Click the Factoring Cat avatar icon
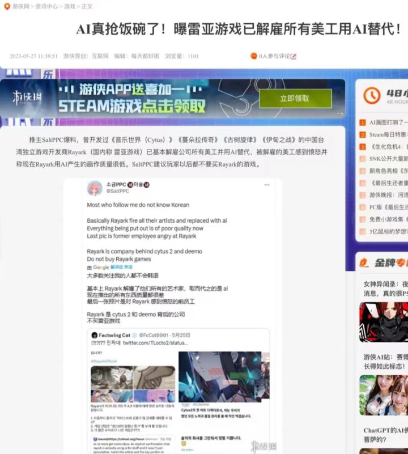The height and width of the screenshot is (454, 408). tap(95, 336)
